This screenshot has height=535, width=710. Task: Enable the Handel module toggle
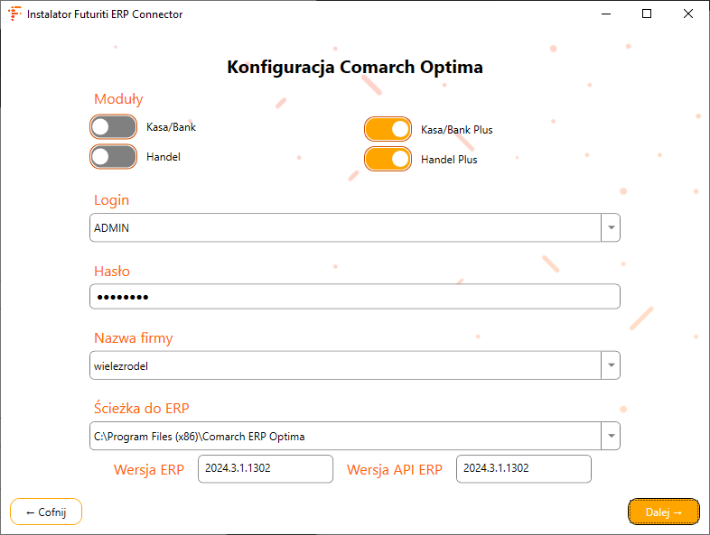tap(113, 157)
